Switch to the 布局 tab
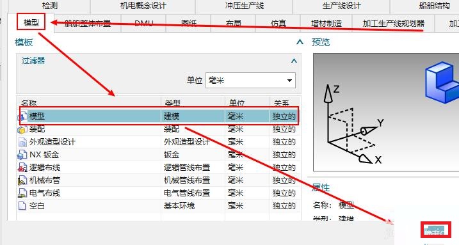The image size is (459, 245). click(233, 23)
